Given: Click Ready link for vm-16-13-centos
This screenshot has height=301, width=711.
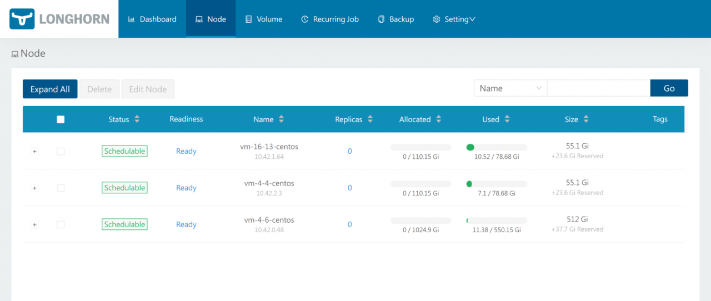Looking at the screenshot, I should [x=186, y=151].
